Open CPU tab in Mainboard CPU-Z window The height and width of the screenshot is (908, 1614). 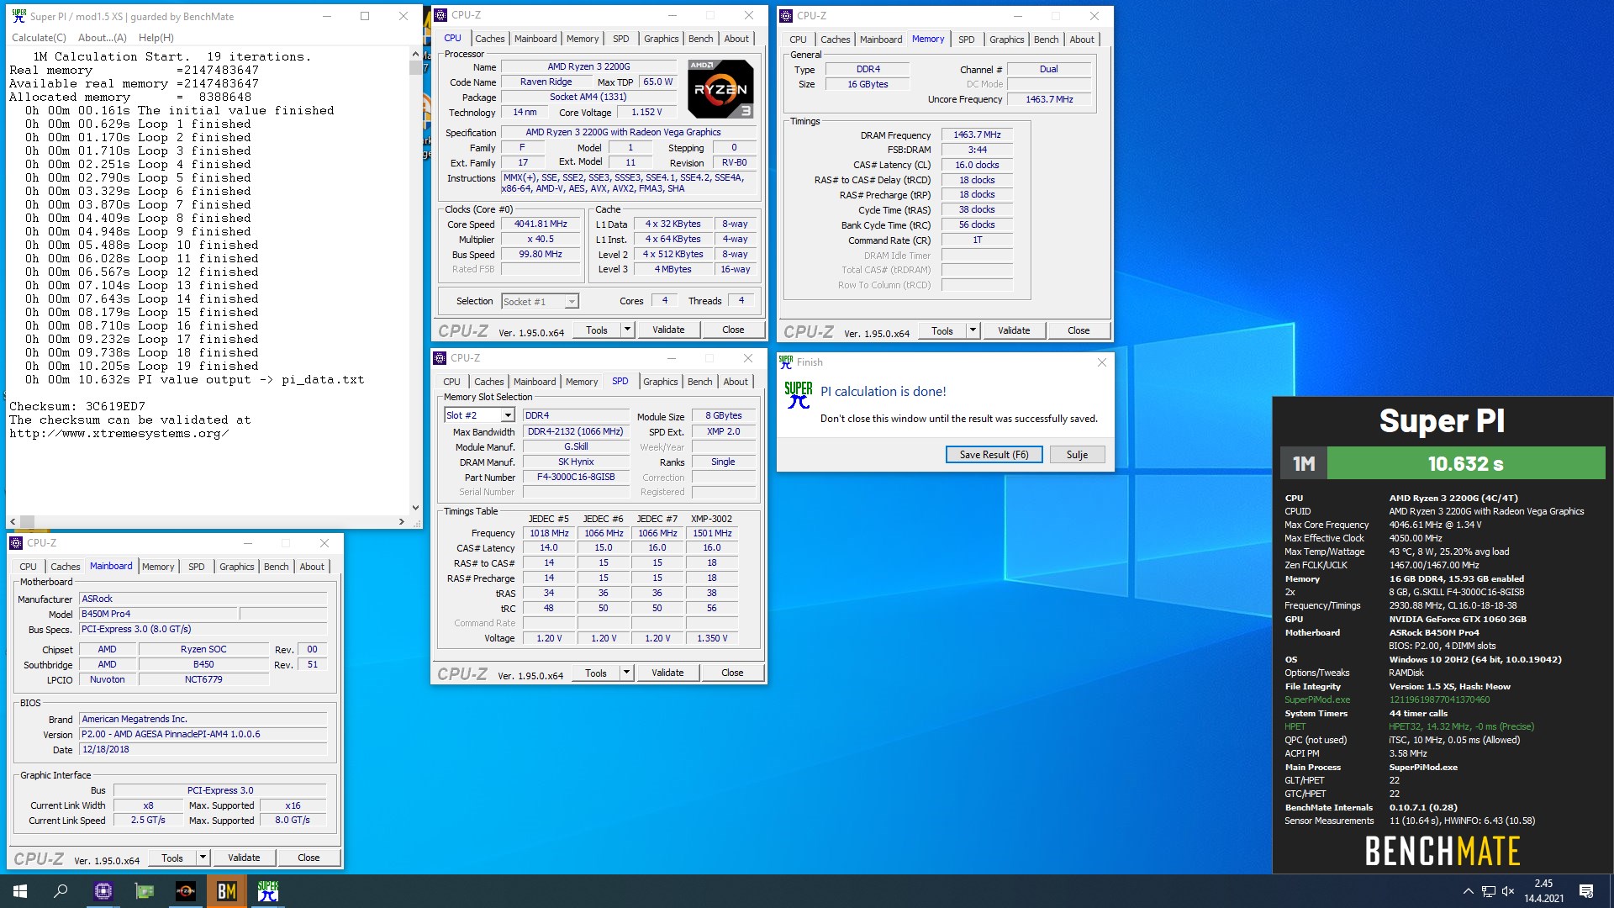[28, 567]
